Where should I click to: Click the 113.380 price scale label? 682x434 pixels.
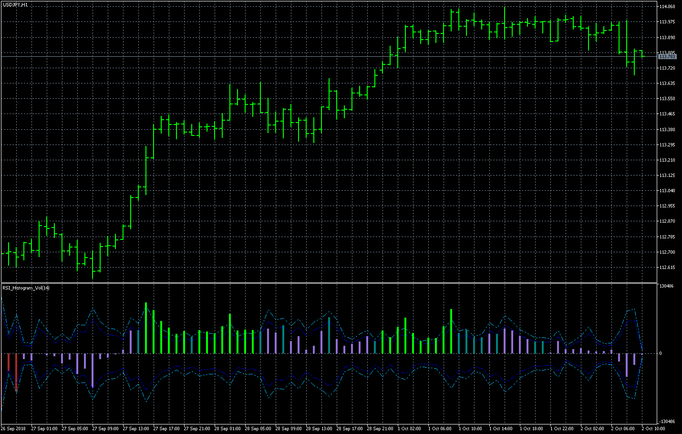click(667, 130)
